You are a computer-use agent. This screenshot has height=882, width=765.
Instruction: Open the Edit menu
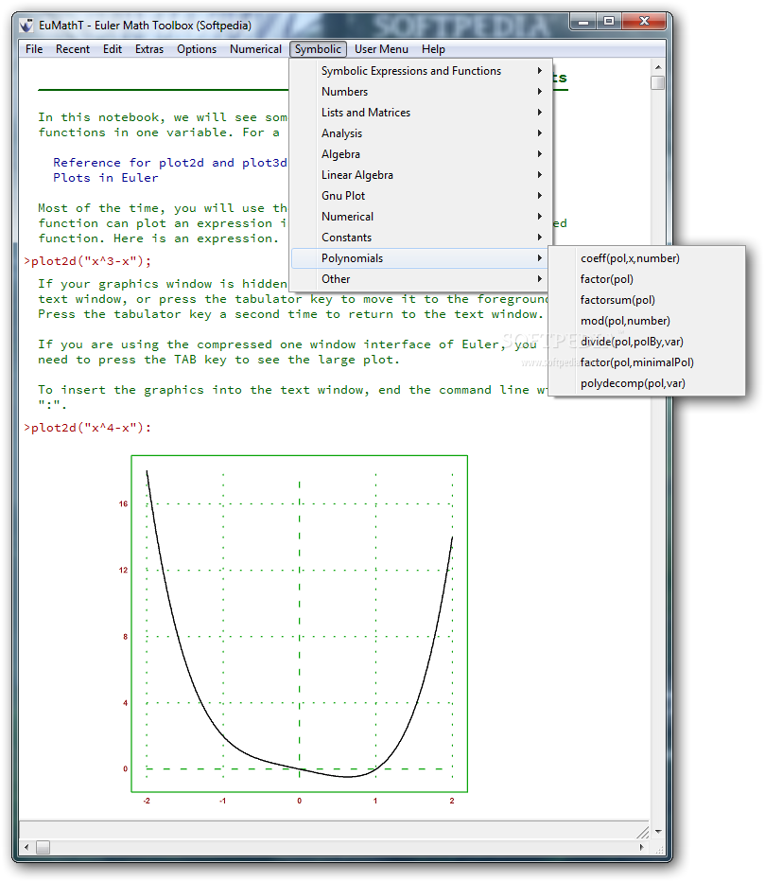[113, 49]
